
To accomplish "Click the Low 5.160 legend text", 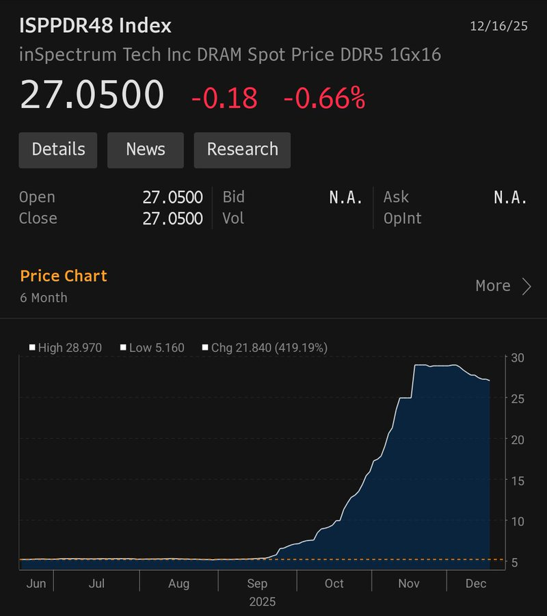I will click(x=157, y=348).
